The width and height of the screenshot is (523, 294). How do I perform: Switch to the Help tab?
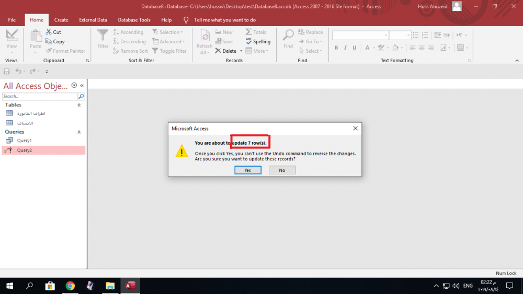click(x=166, y=20)
